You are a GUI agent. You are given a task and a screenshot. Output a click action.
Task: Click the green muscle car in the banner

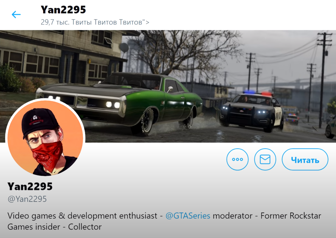pyautogui.click(x=119, y=102)
